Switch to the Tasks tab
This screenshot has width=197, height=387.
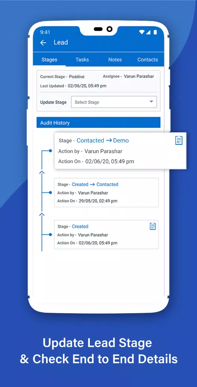(x=82, y=60)
